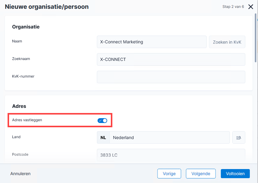Click the Adres vastleggen label text

[x=27, y=120]
